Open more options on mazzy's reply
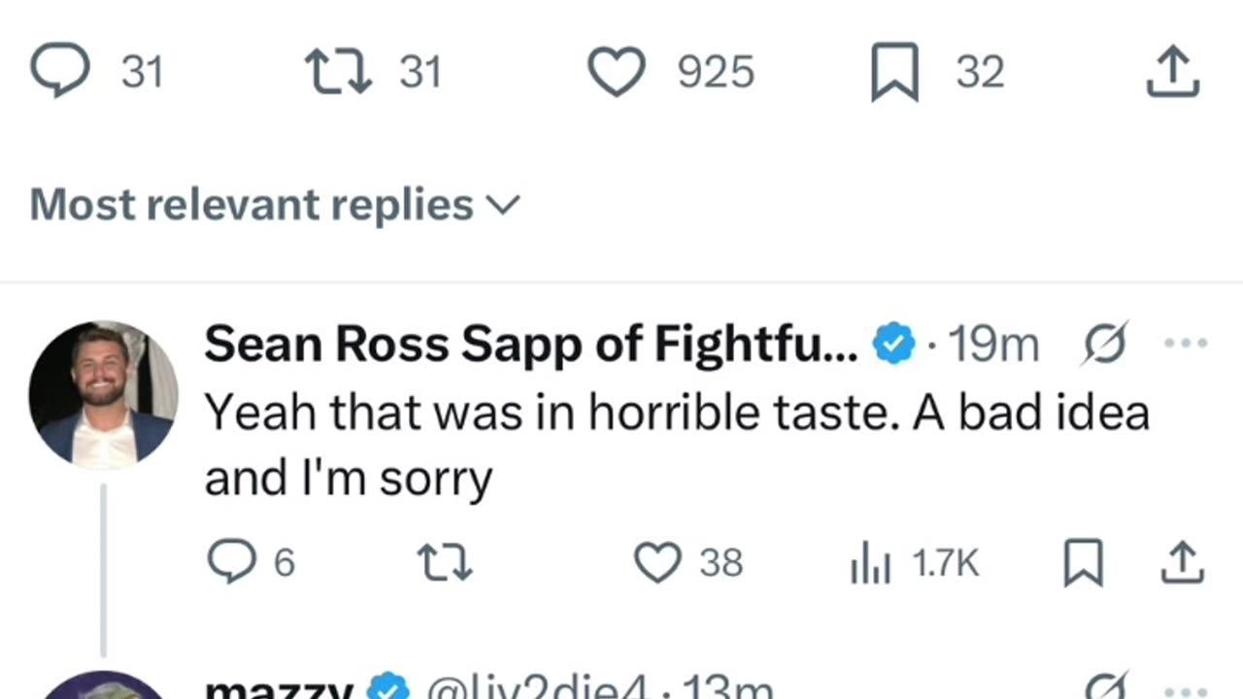This screenshot has width=1243, height=699. pos(1186,691)
